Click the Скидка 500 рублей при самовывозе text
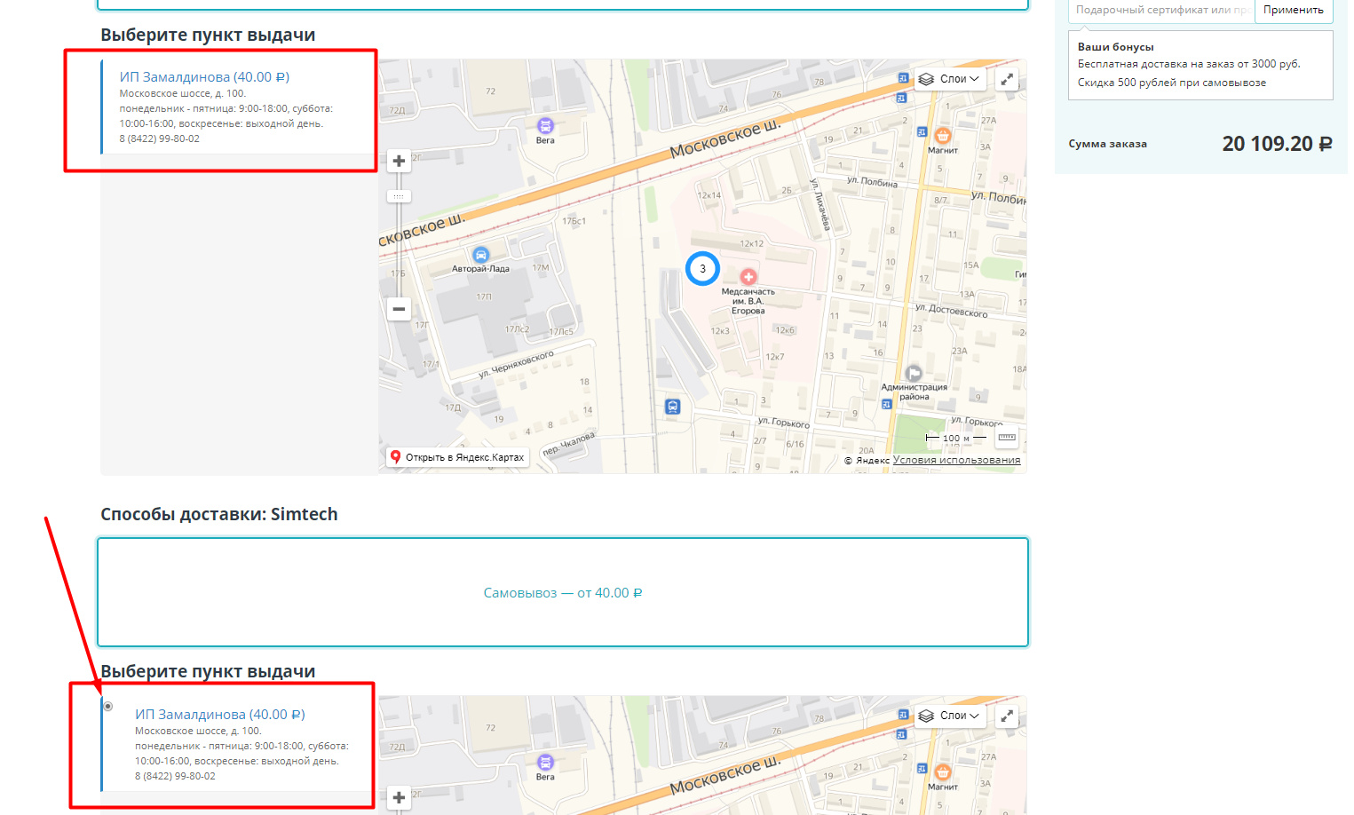The height and width of the screenshot is (815, 1354). click(x=1172, y=83)
